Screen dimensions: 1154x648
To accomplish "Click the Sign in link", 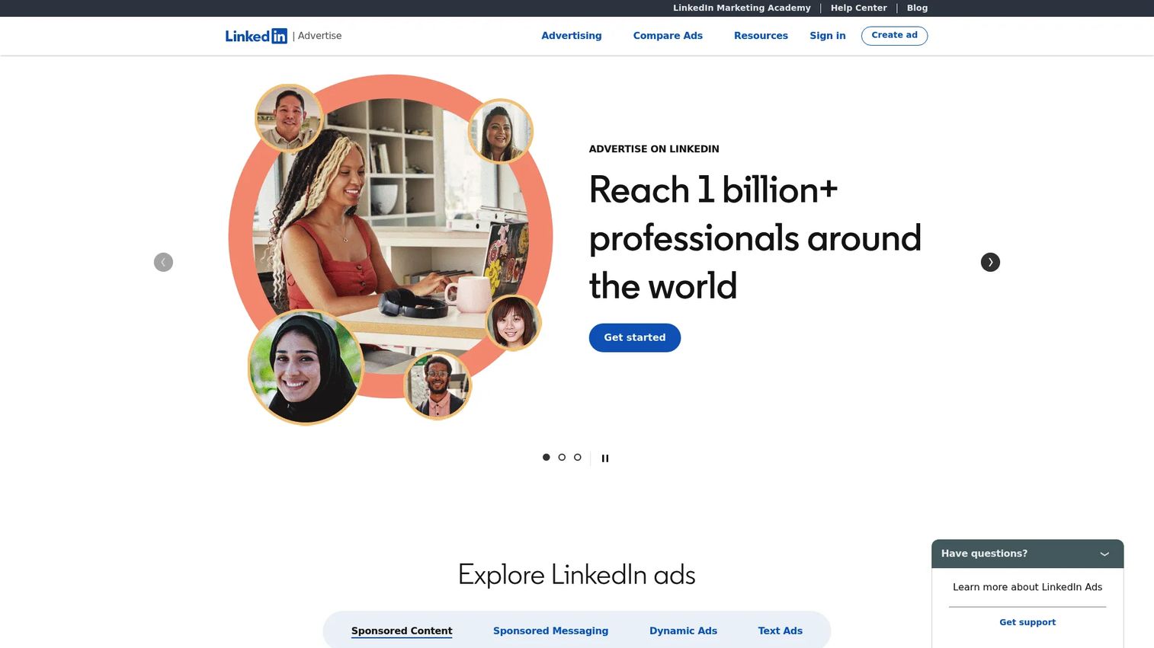I will 828,36.
